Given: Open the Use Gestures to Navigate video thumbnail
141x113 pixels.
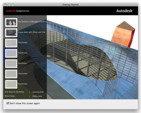Looking at the screenshot, I should click(x=11, y=22).
